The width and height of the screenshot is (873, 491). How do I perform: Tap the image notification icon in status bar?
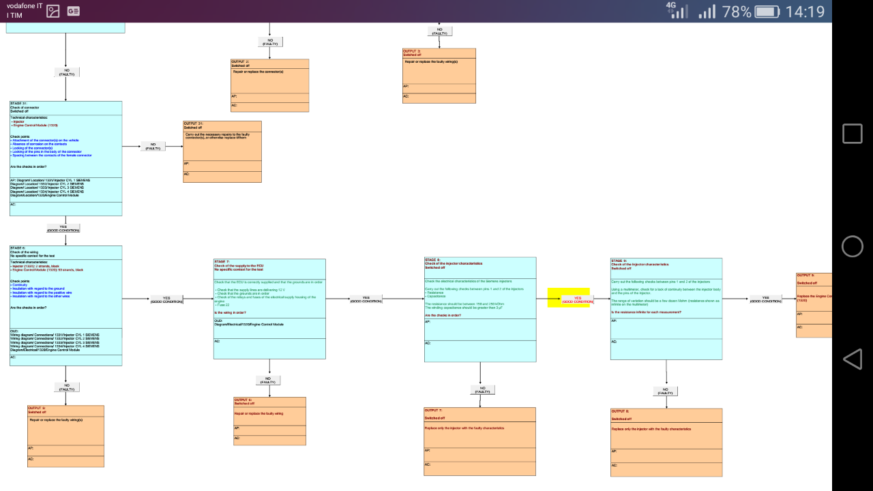(53, 11)
